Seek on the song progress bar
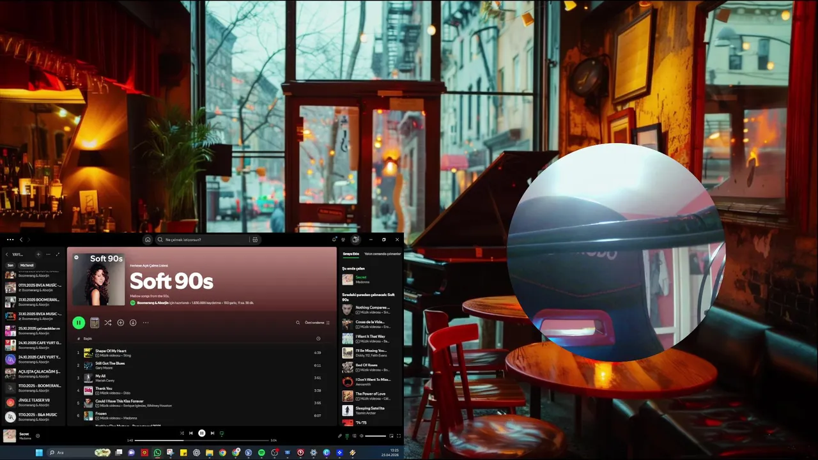 [202, 440]
